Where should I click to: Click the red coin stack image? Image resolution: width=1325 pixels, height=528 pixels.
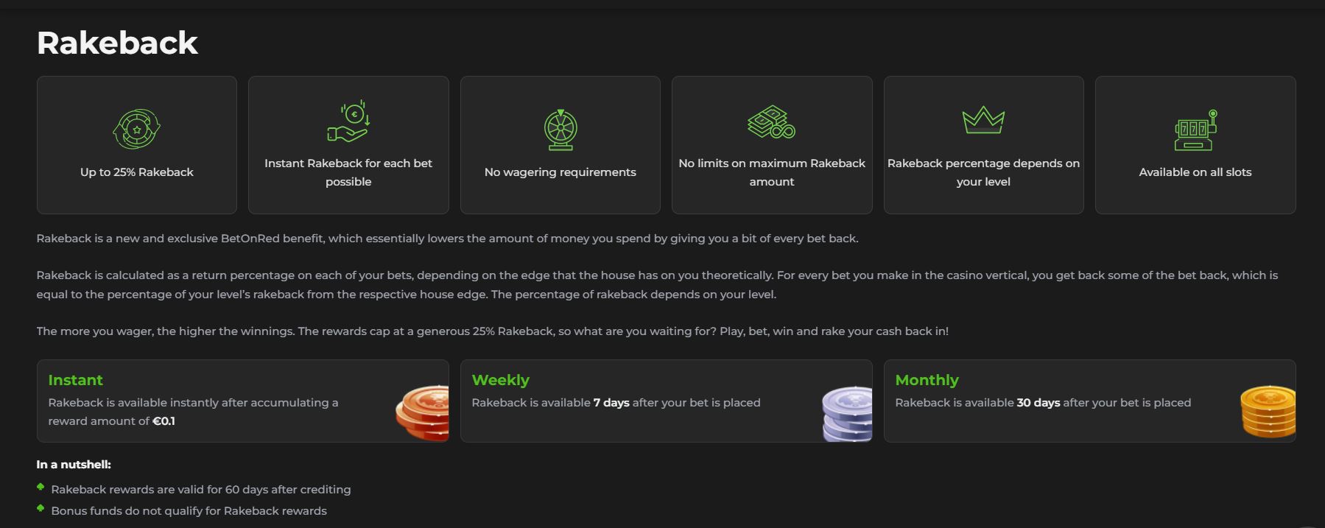[422, 412]
